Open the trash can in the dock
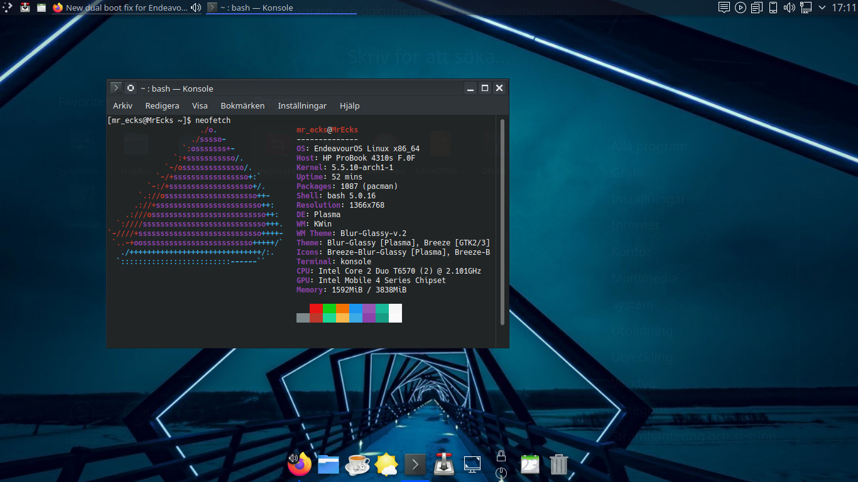This screenshot has width=858, height=482. click(558, 464)
